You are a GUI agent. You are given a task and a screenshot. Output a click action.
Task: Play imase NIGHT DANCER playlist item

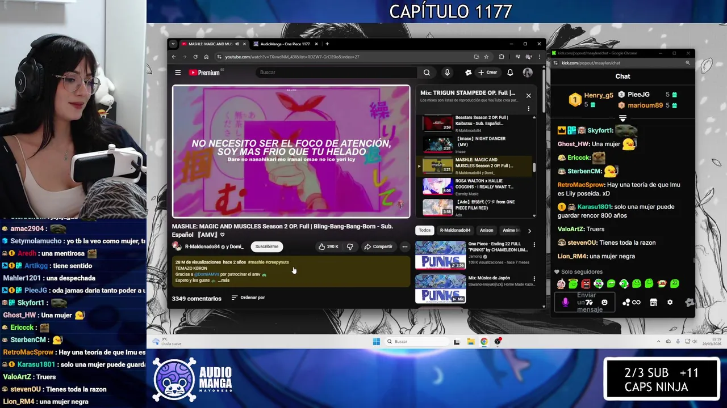(x=476, y=144)
